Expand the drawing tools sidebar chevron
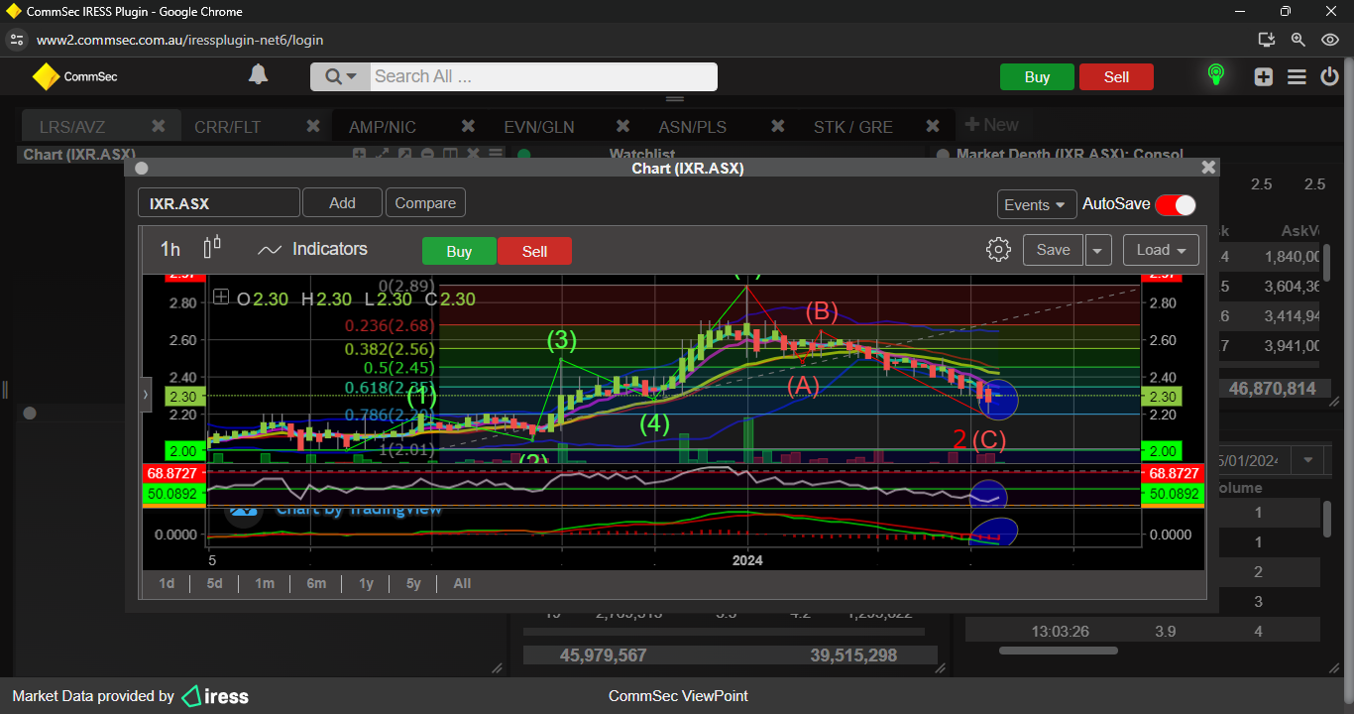 146,394
